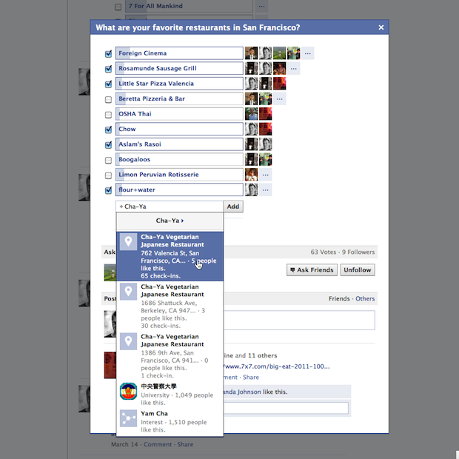Select the University page suggestion
459x459 pixels.
tap(170, 395)
